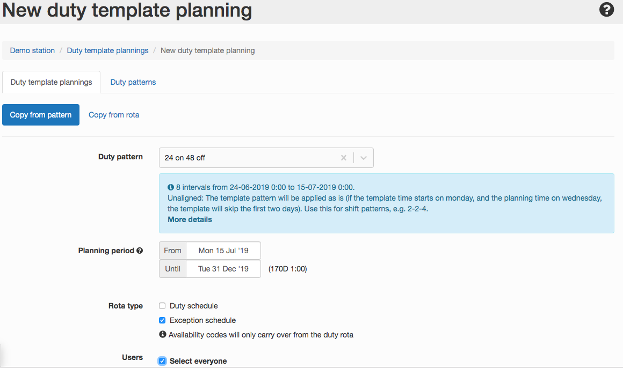Click the From date field Mon 15 Jul '19
The width and height of the screenshot is (623, 368).
click(223, 251)
